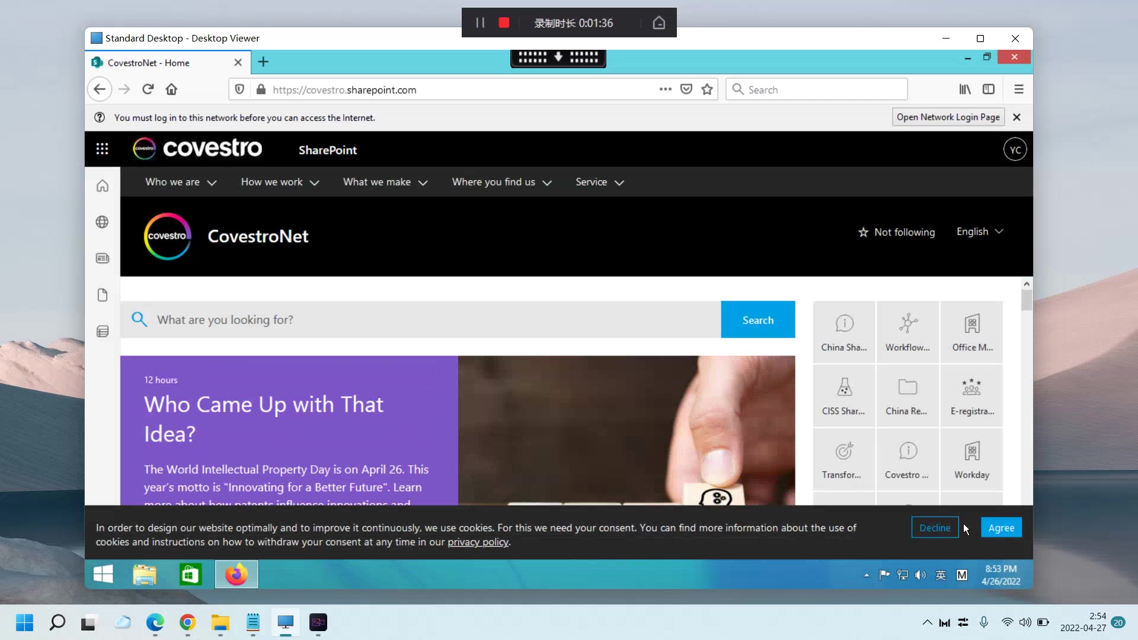The image size is (1138, 640).
Task: Open the China Sha... quick link tile
Action: (x=844, y=332)
